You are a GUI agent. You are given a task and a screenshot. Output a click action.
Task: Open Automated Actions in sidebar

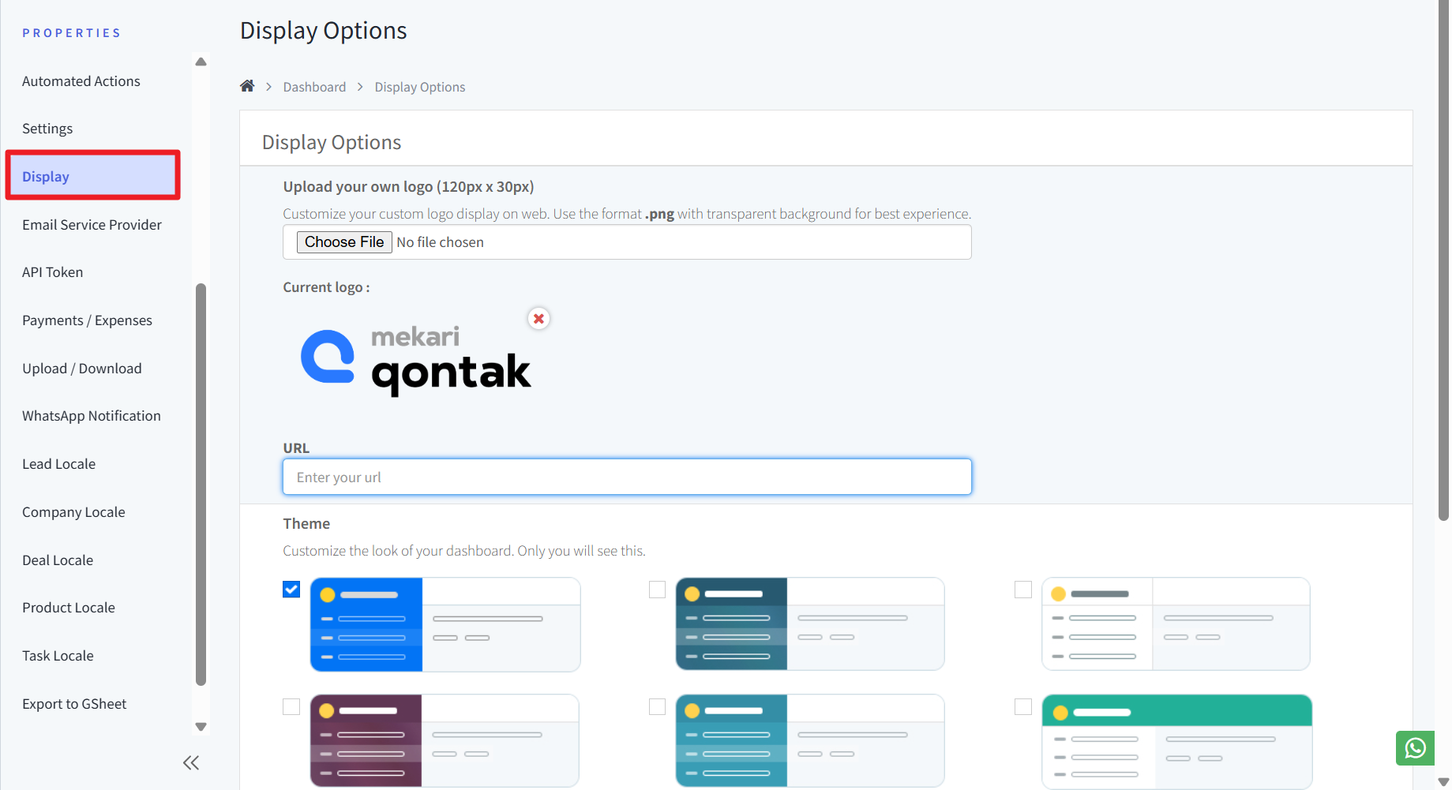[81, 81]
